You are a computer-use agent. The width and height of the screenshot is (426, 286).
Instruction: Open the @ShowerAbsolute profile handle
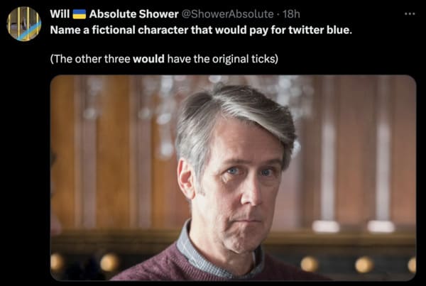coord(227,14)
